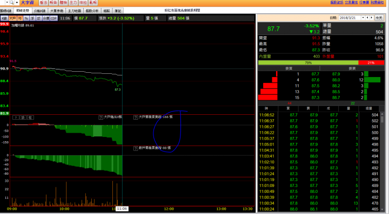Viewport: 389px width, 214px height.
Task: Click help icon beside 散戶累積買賣超
Action: [136, 148]
